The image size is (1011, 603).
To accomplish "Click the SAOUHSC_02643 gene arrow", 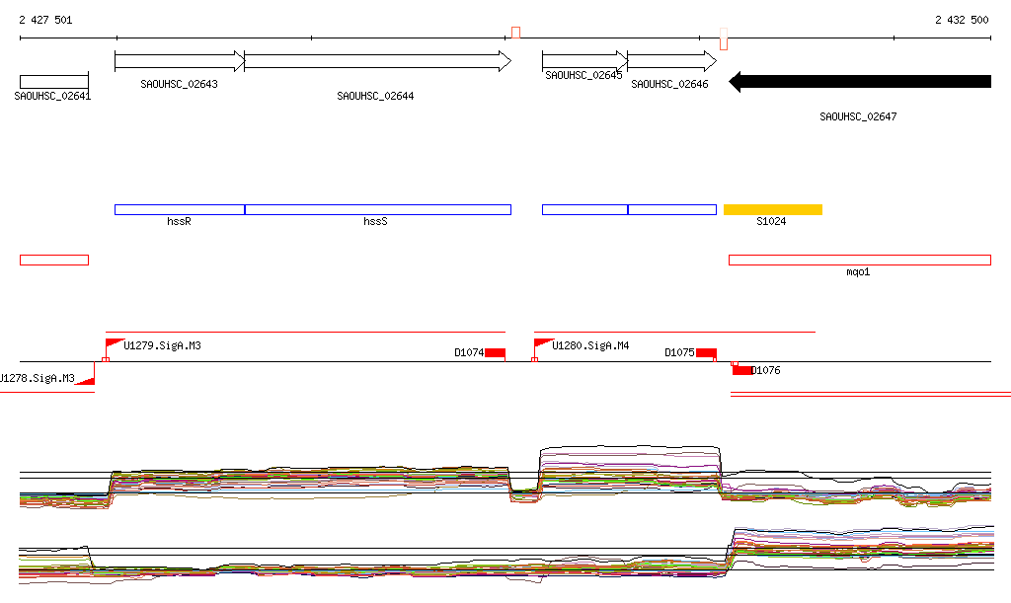I will pyautogui.click(x=180, y=61).
